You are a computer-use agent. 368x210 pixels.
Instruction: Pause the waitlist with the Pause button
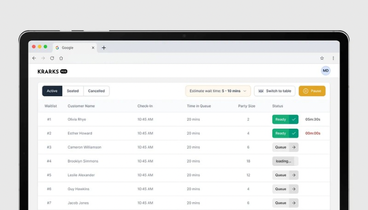[312, 91]
